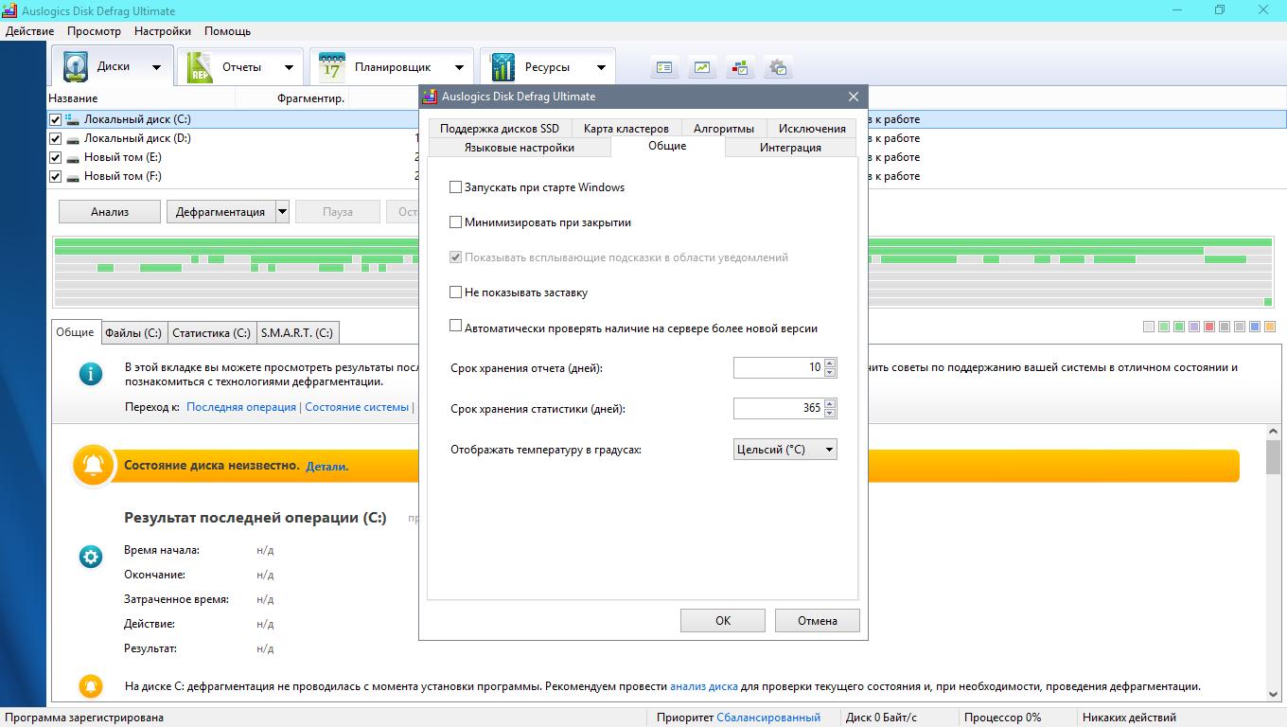The width and height of the screenshot is (1287, 727).
Task: Check Не показывать заставку option
Action: (x=456, y=293)
